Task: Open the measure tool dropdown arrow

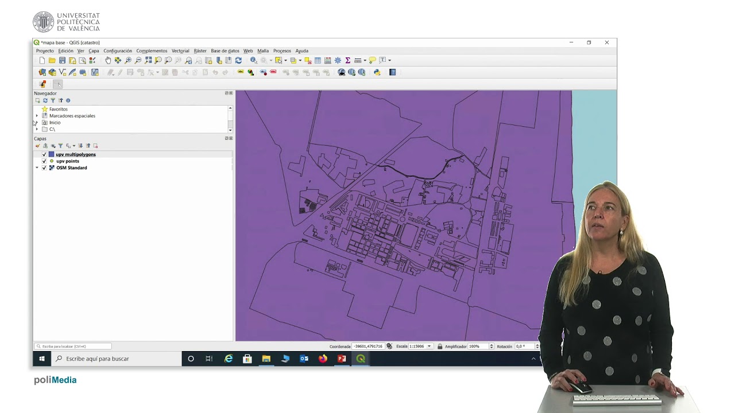Action: [365, 60]
